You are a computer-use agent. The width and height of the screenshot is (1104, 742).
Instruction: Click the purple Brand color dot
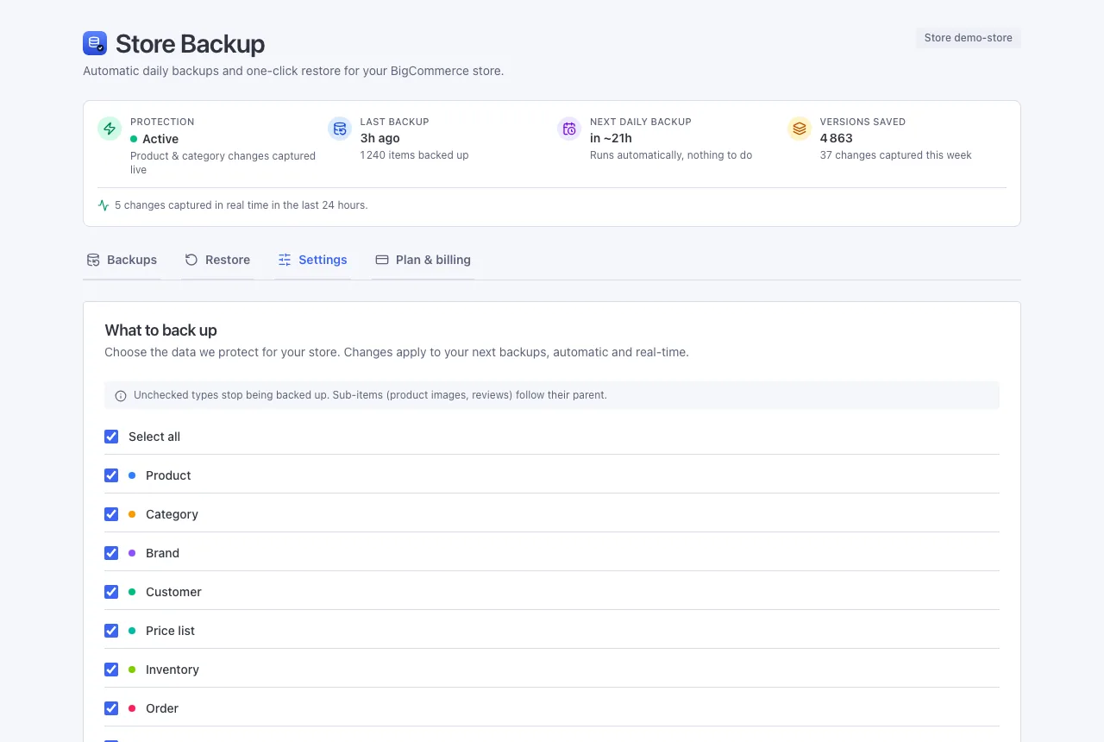[x=132, y=553]
